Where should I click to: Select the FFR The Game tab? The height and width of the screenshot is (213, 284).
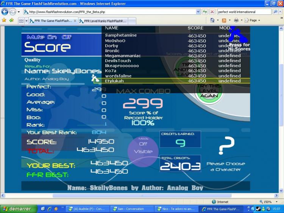[x=53, y=21]
